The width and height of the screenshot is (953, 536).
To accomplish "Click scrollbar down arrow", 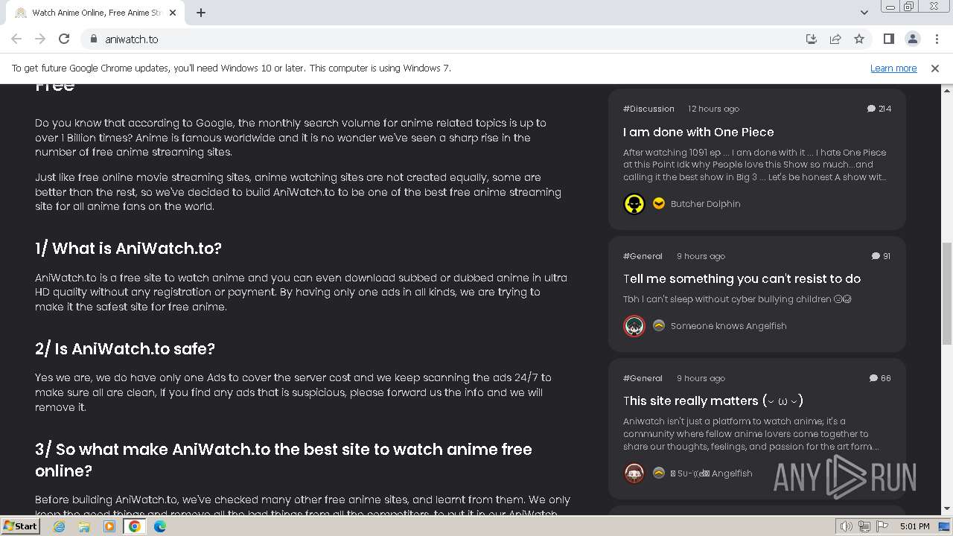I will coord(947,509).
